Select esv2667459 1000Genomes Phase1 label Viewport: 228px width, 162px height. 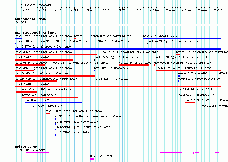pos(46,79)
